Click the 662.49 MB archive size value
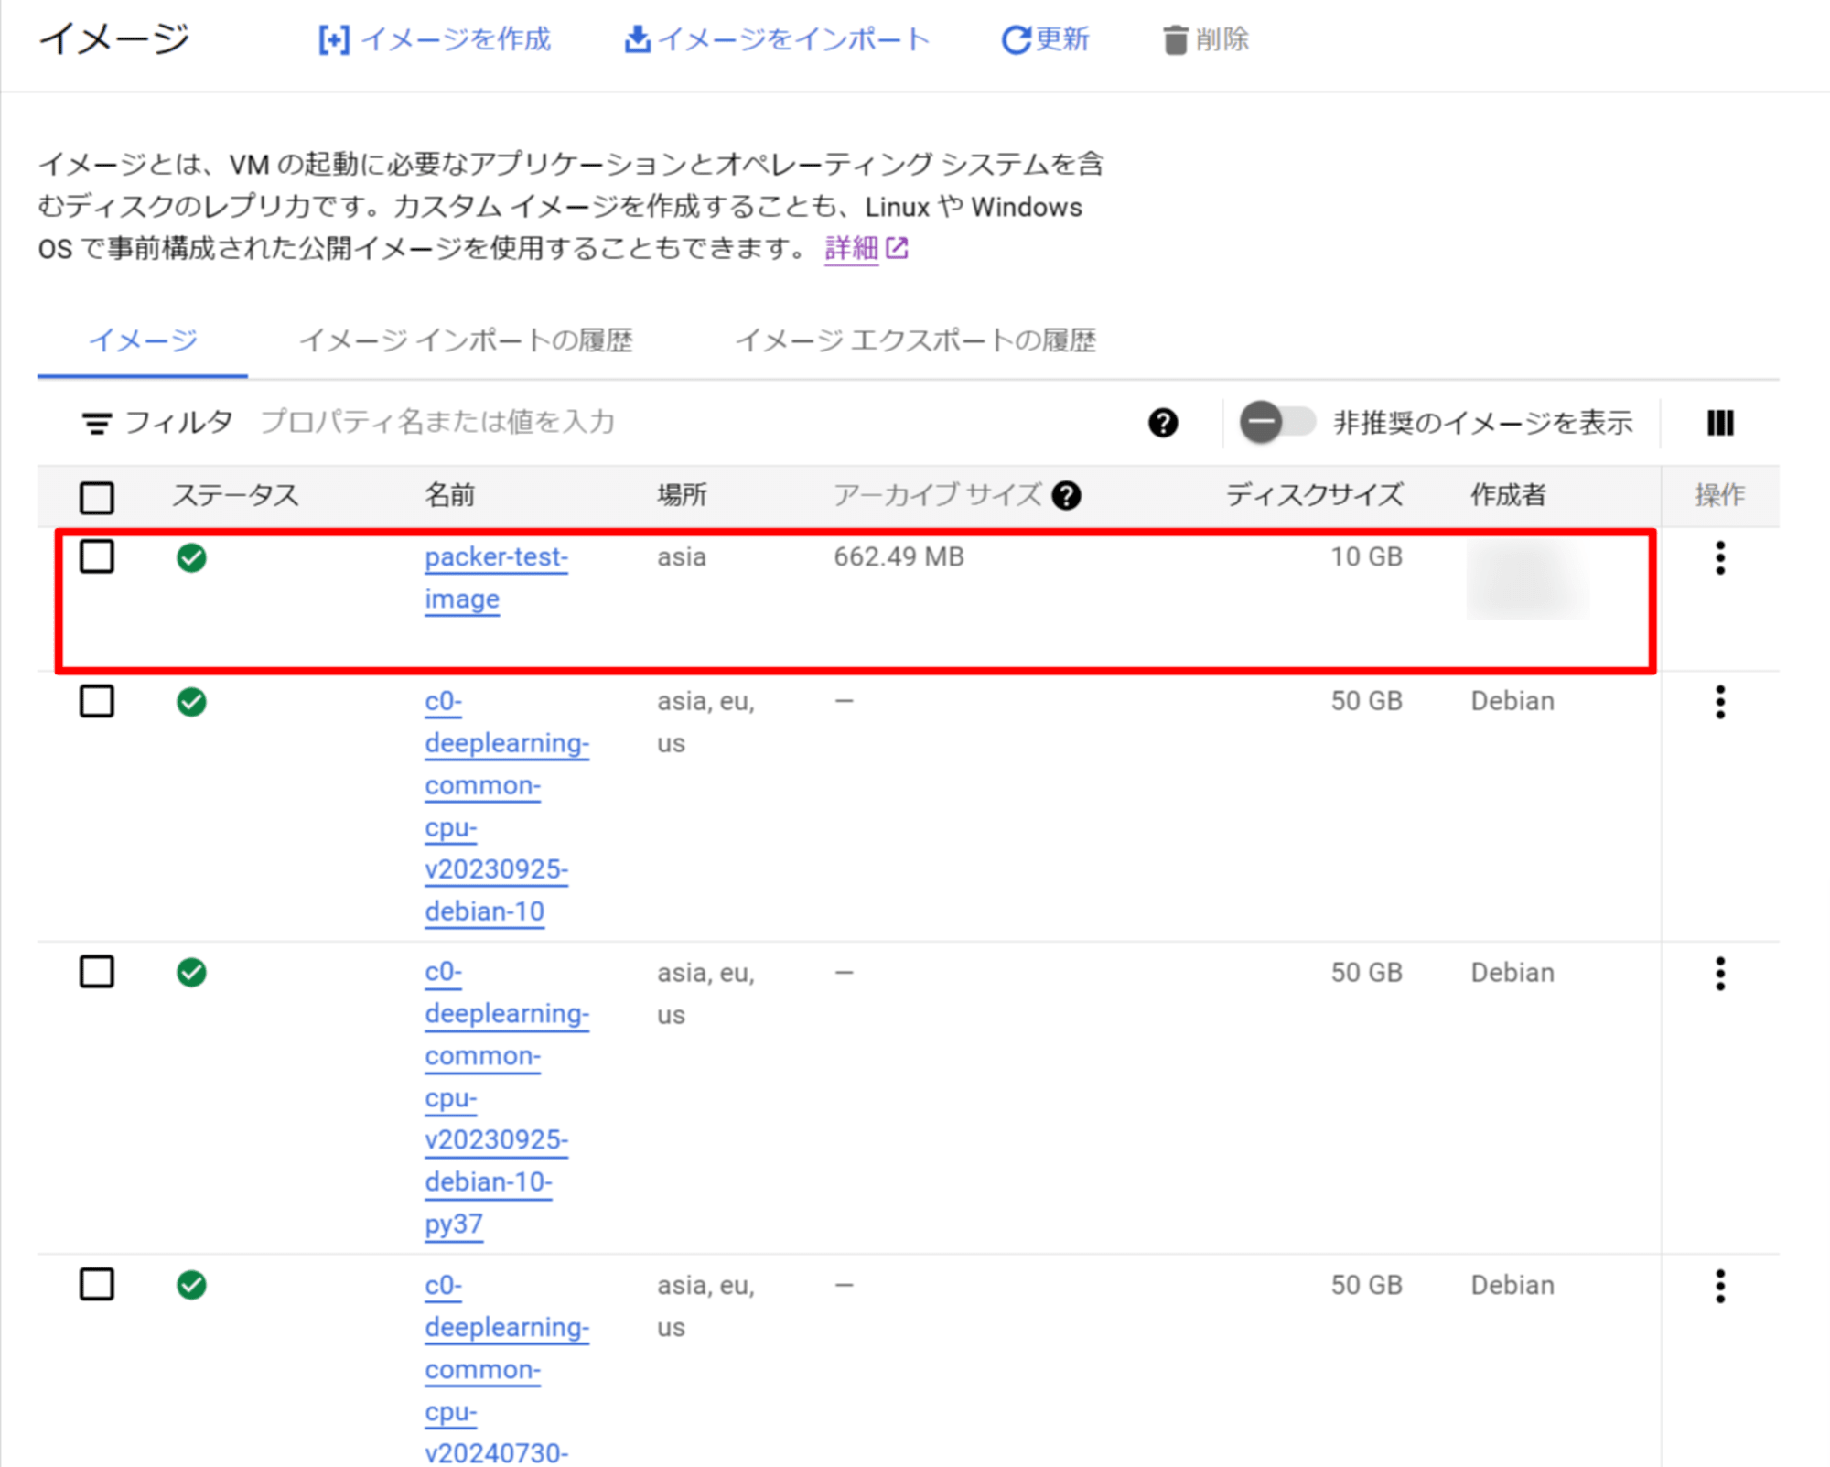The width and height of the screenshot is (1830, 1467). [x=899, y=556]
